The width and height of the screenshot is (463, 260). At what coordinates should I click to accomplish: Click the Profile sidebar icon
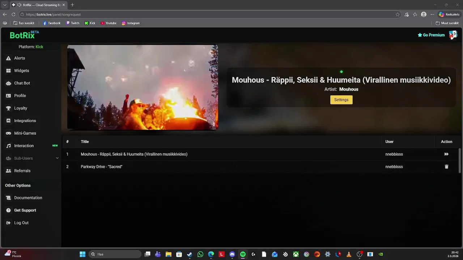point(8,96)
